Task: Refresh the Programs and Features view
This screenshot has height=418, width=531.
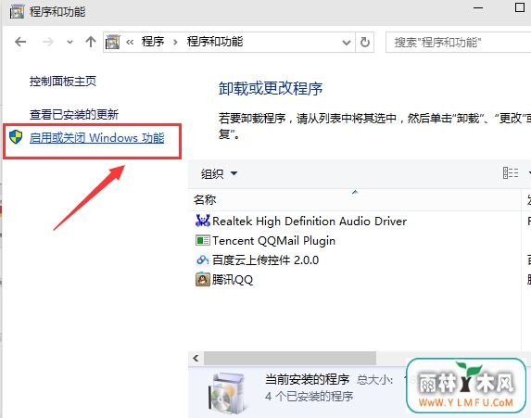Action: point(365,43)
